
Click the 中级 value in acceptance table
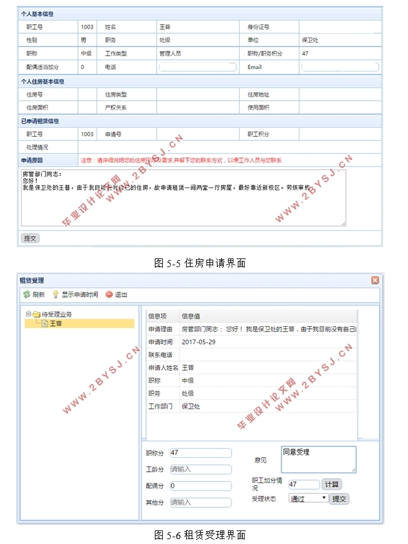tap(188, 380)
